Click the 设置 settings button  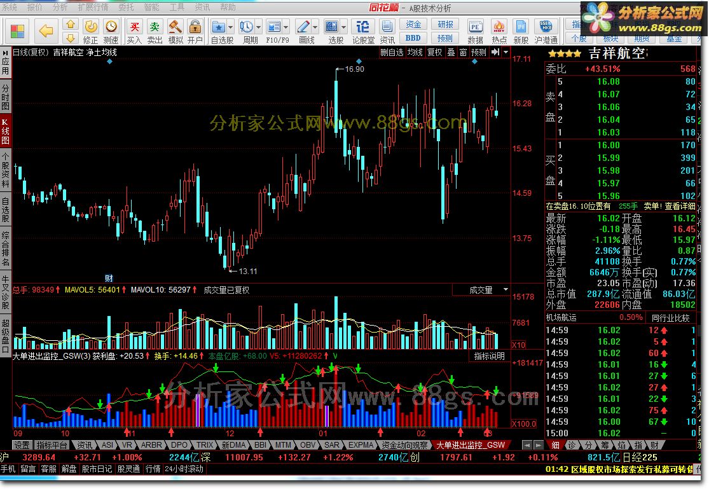pyautogui.click(x=21, y=445)
